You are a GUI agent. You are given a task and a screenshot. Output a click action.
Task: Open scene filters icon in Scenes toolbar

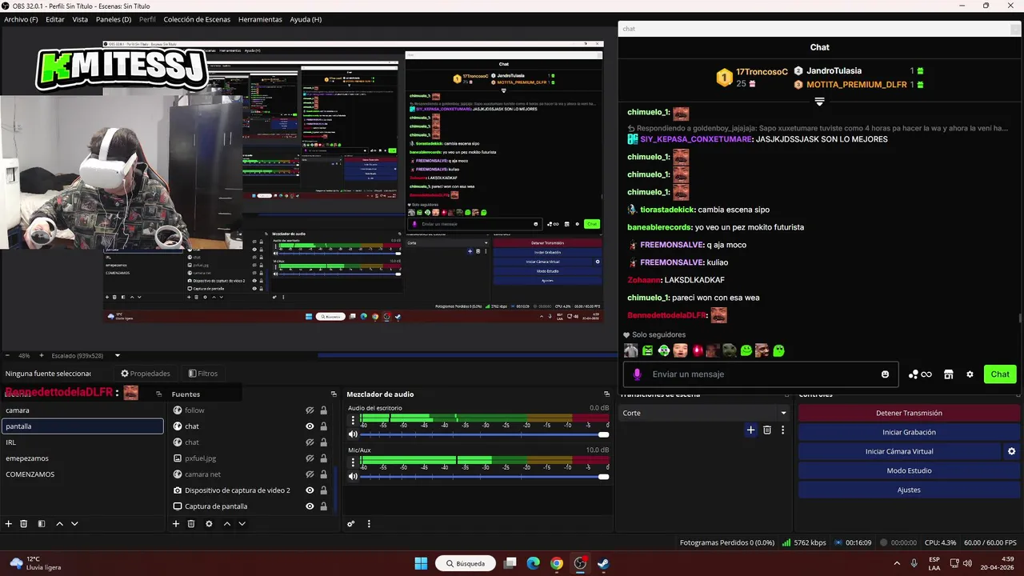pyautogui.click(x=41, y=524)
